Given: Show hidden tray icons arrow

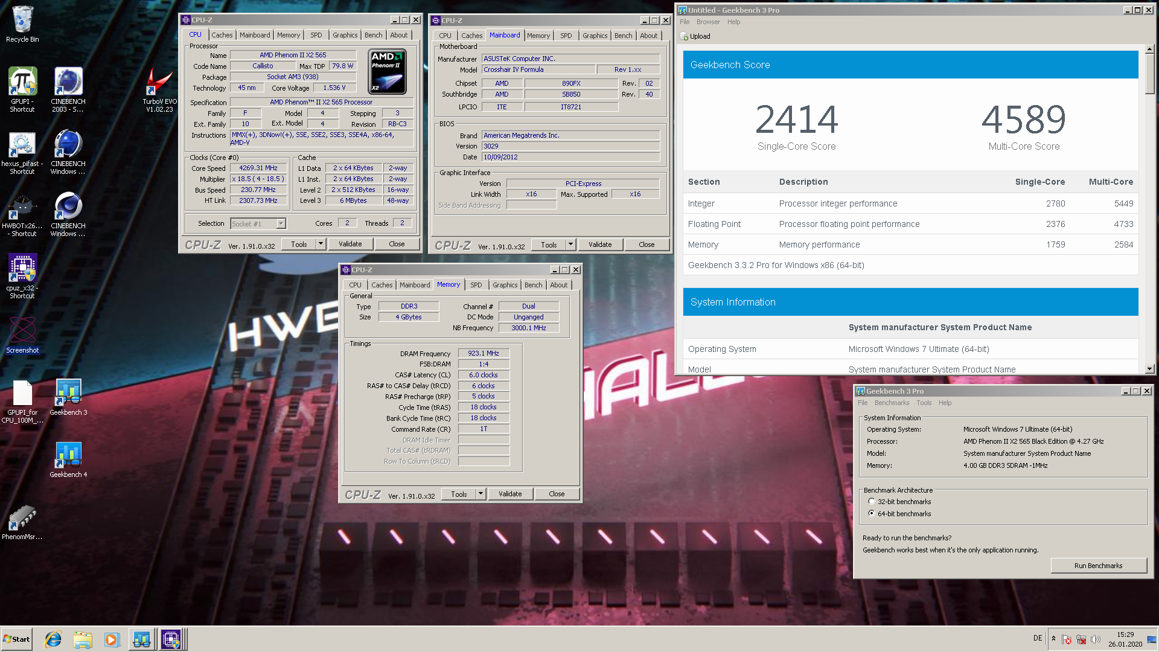Looking at the screenshot, I should [x=1053, y=639].
